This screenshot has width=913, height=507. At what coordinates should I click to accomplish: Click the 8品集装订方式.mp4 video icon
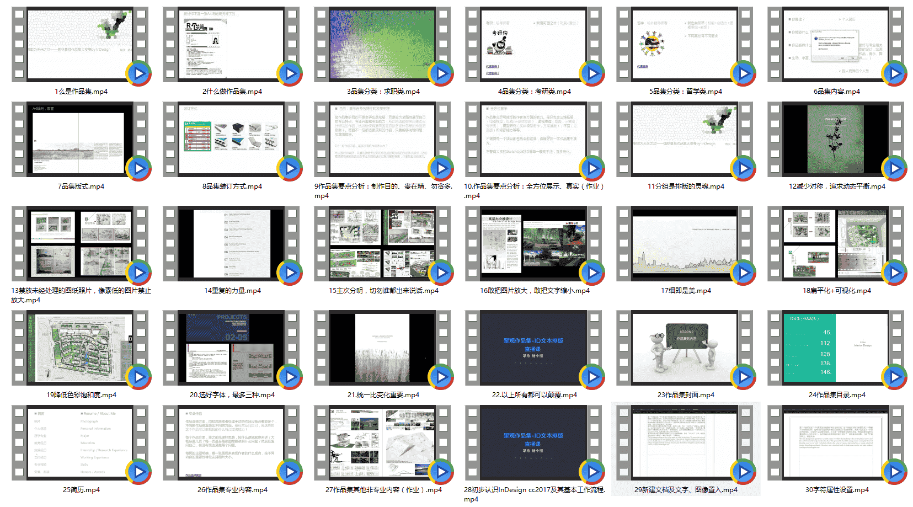[232, 140]
